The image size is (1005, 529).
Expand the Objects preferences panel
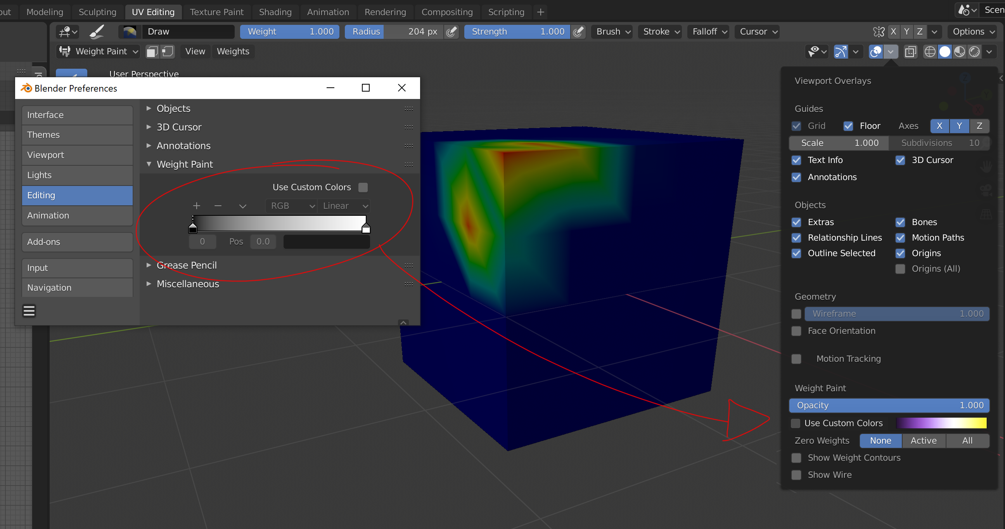click(149, 109)
